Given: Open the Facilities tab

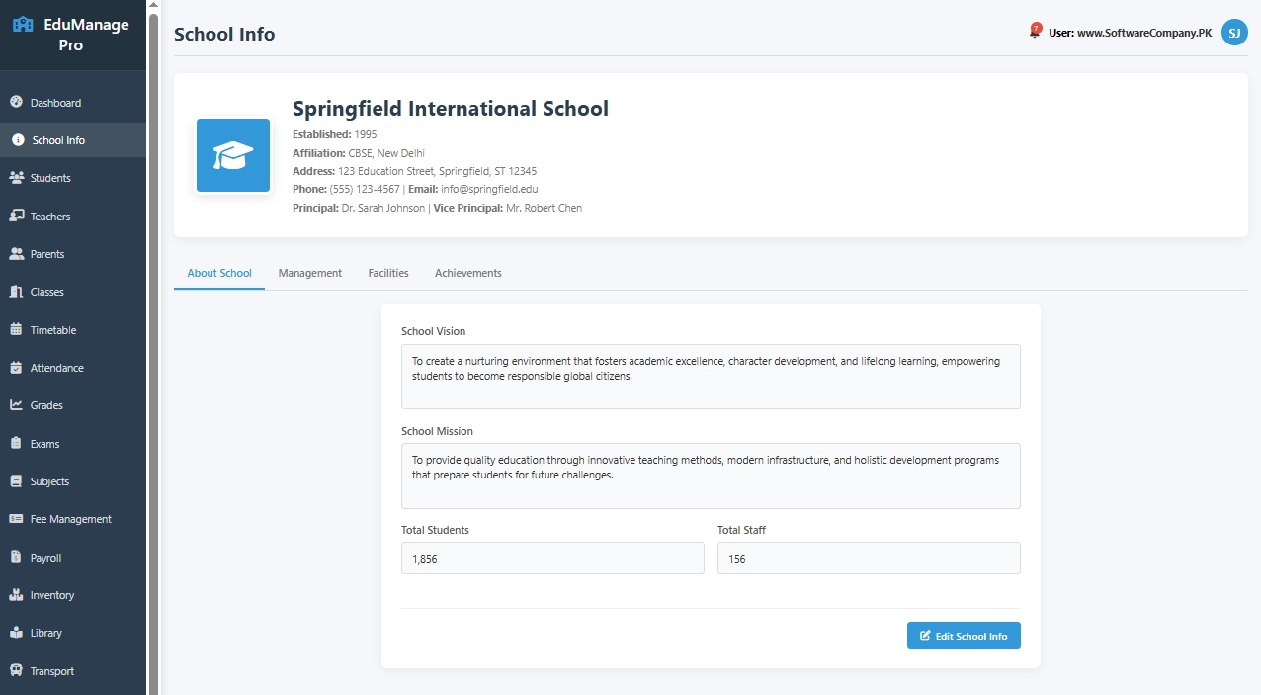Looking at the screenshot, I should coord(387,272).
